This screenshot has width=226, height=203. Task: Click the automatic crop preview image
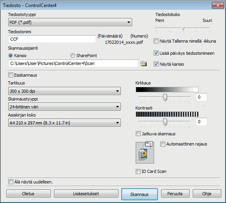pos(145,153)
